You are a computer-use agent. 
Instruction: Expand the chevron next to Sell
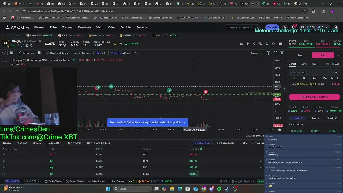point(339,55)
